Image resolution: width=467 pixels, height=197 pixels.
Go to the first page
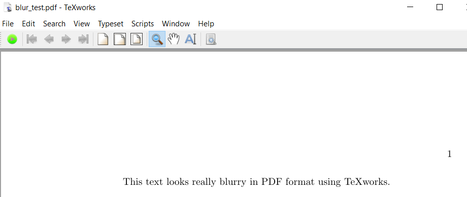point(31,39)
